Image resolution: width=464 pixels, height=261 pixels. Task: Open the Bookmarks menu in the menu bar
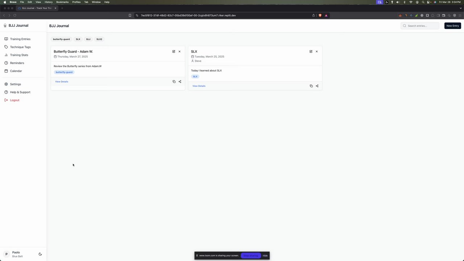click(62, 2)
